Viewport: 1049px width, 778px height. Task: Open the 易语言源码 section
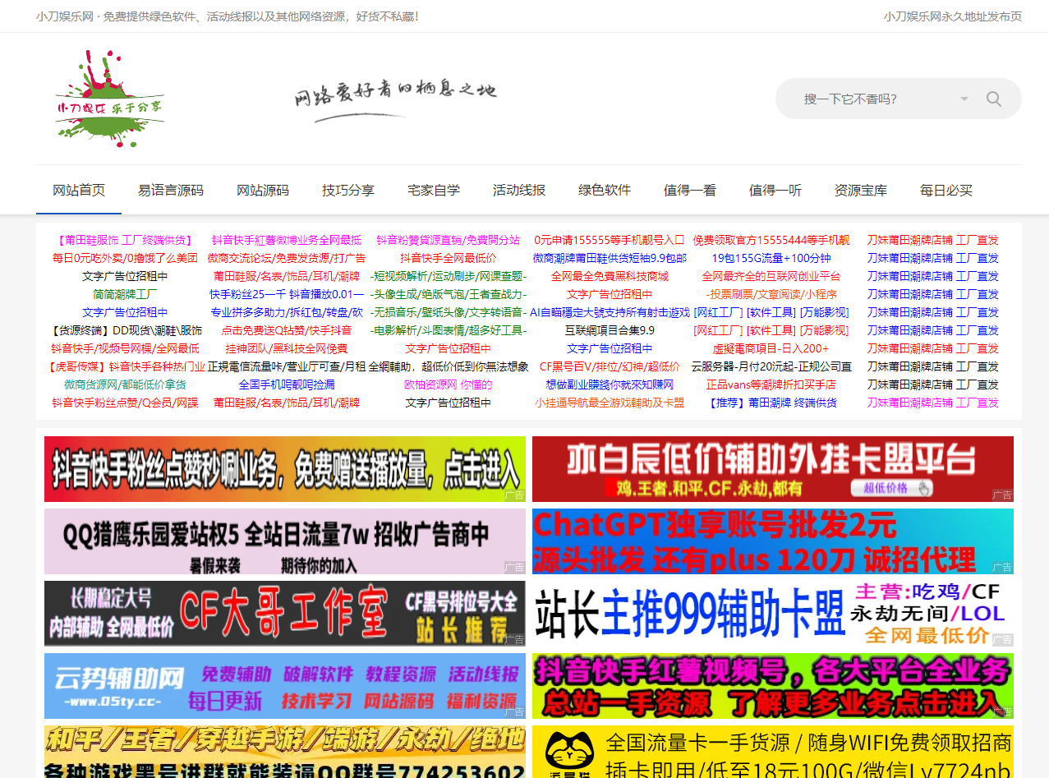coord(172,190)
